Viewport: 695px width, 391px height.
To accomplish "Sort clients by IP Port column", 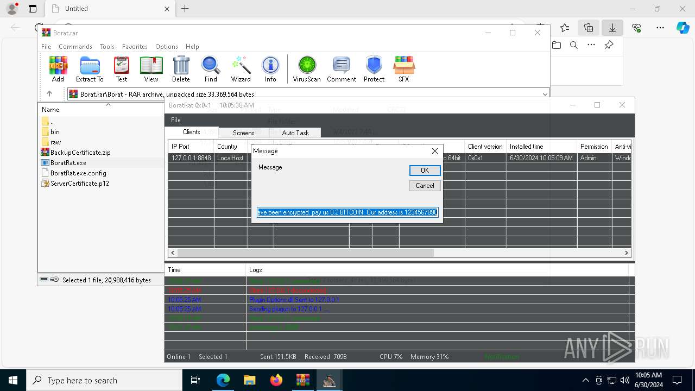I will pos(191,147).
